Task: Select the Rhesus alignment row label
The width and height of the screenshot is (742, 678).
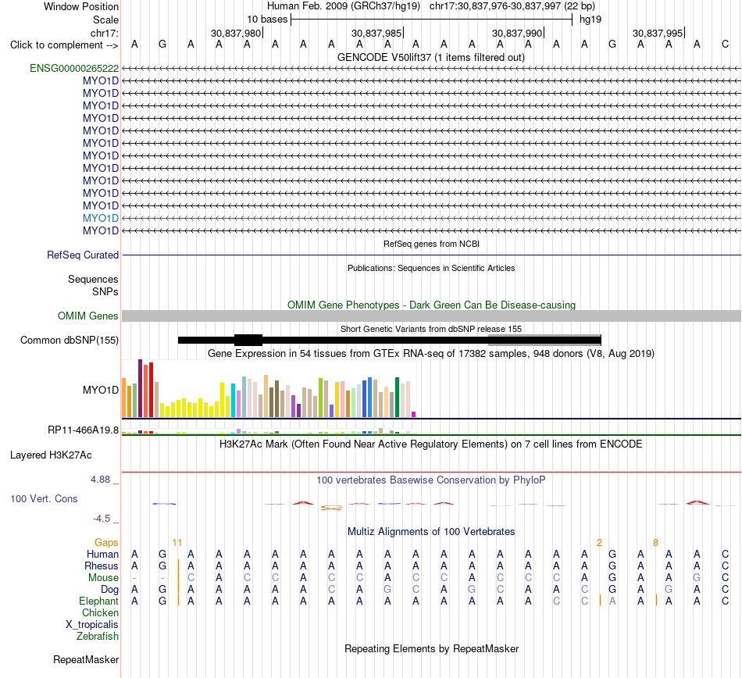Action: pos(102,566)
